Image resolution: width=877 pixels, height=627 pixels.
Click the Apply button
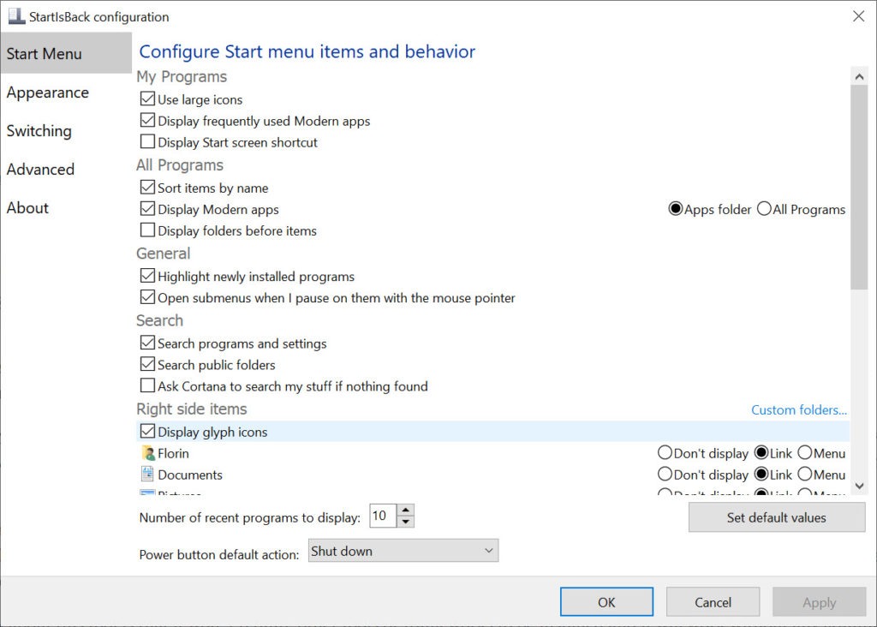pos(819,602)
